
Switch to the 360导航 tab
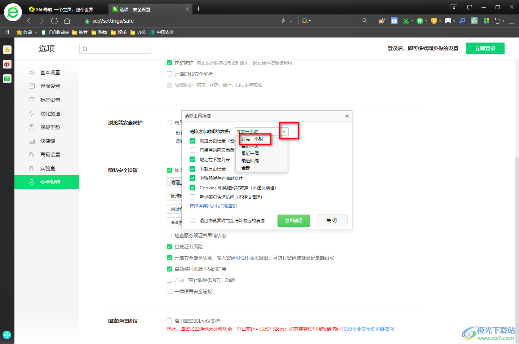click(x=65, y=9)
